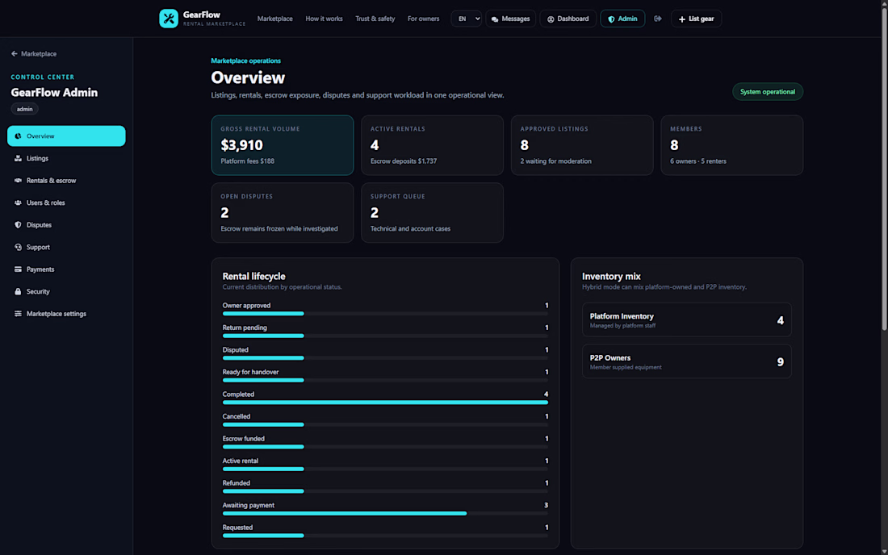
Task: Click the logout arrow icon in header
Action: click(657, 19)
